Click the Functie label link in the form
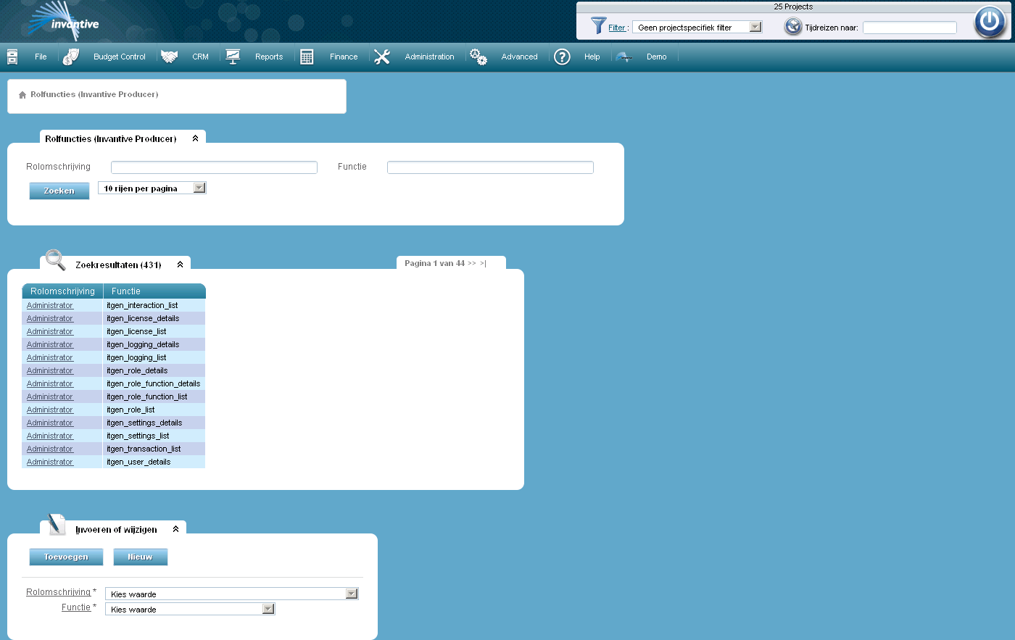Viewport: 1015px width, 640px height. 76,607
